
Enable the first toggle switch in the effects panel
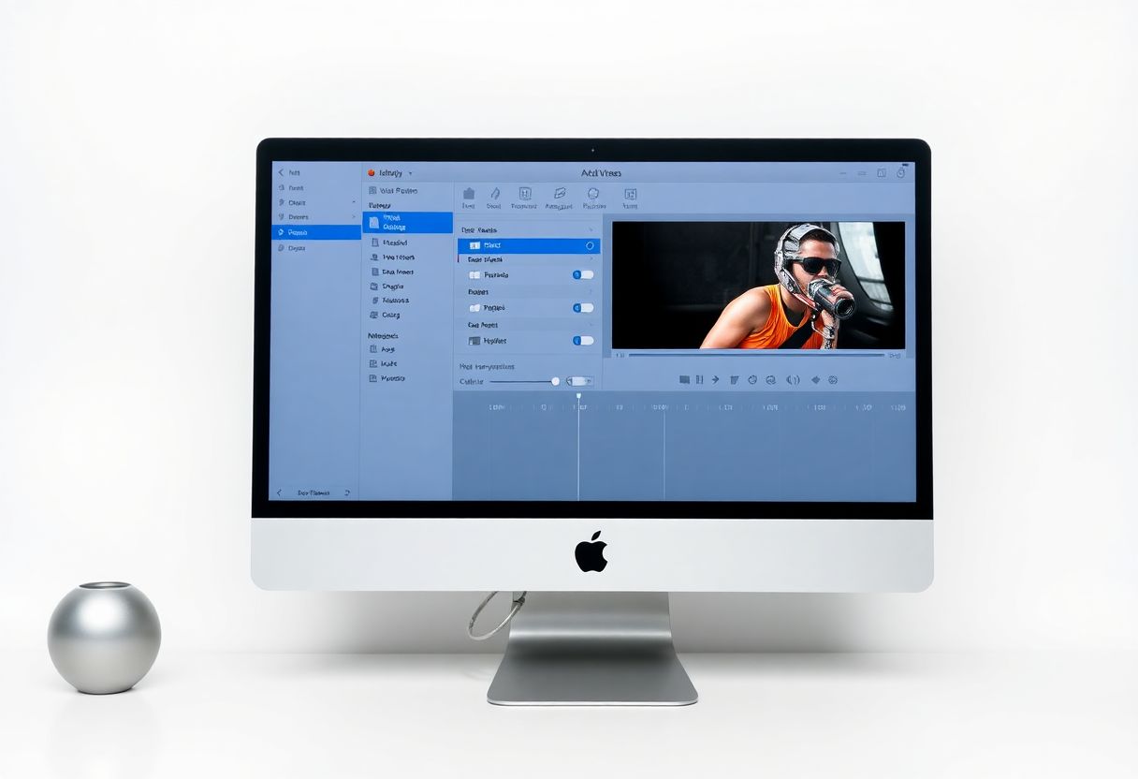pyautogui.click(x=585, y=274)
